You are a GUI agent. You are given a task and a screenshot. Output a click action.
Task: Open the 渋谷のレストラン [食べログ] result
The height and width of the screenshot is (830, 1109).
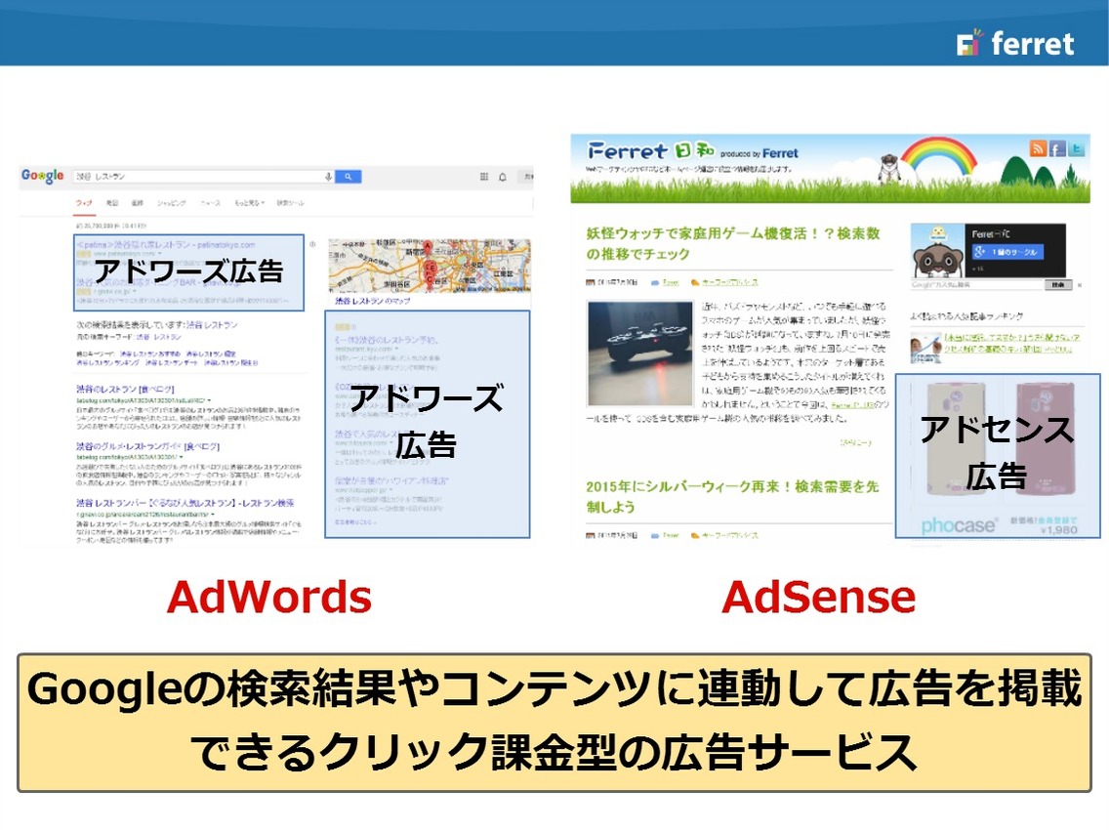[x=125, y=390]
